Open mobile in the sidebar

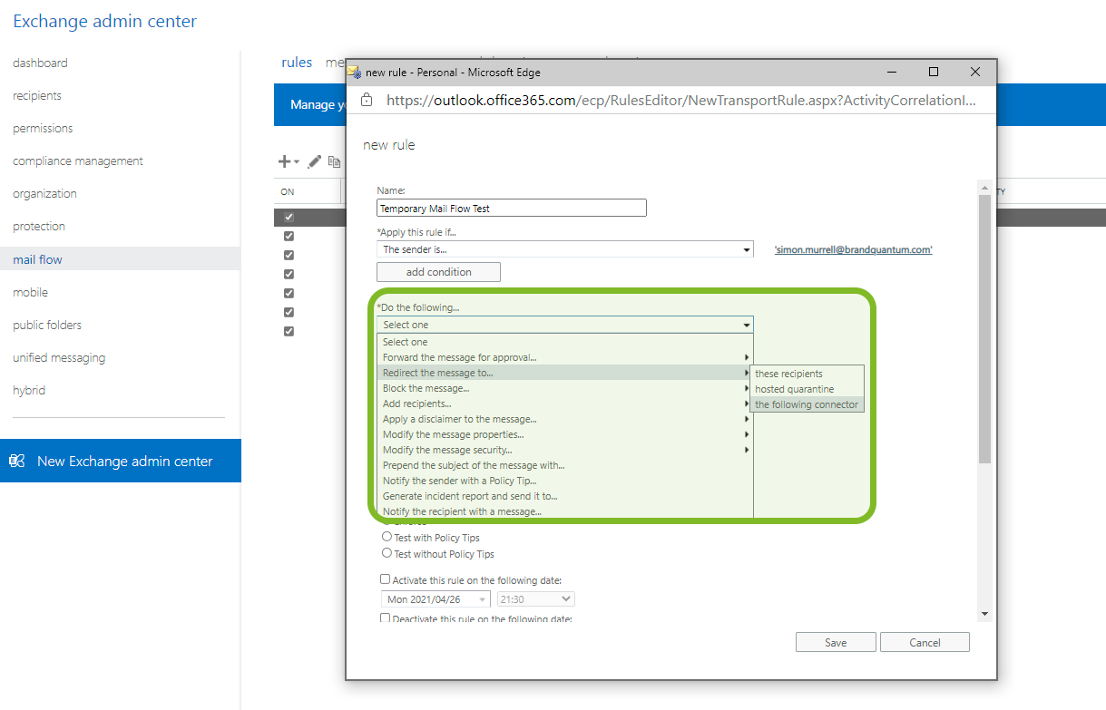click(x=30, y=292)
